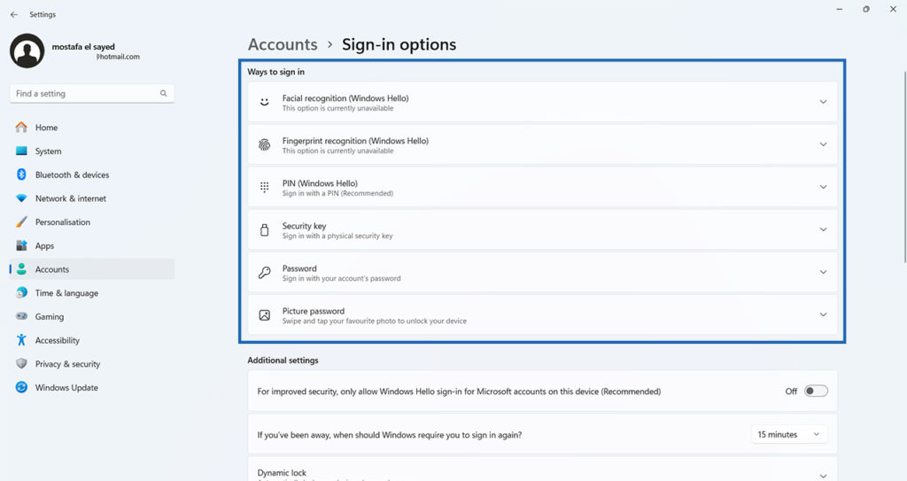Click the Home icon in sidebar

coord(21,128)
